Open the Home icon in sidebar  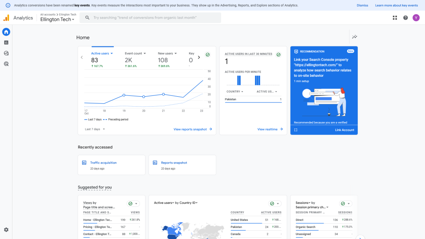[x=6, y=32]
